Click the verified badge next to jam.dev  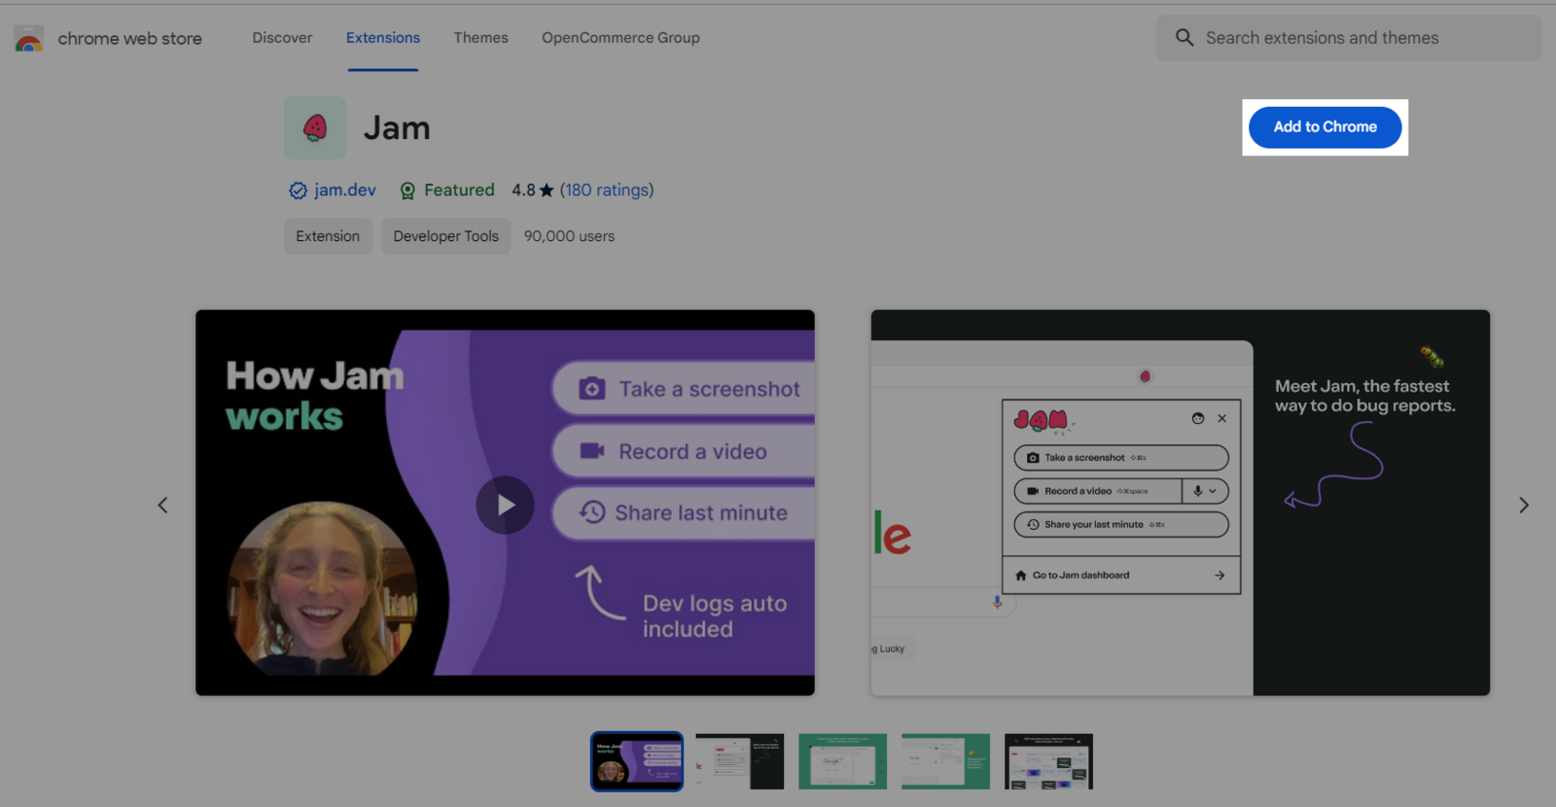pos(298,191)
